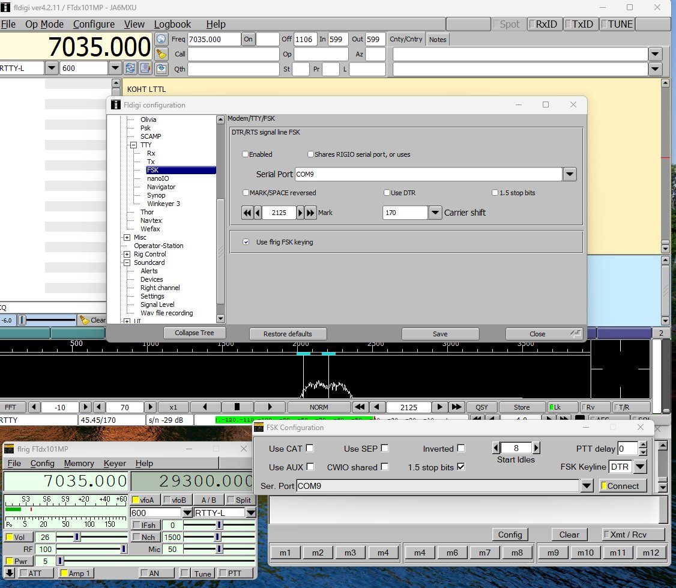Image resolution: width=676 pixels, height=588 pixels.
Task: Click m1 macro button in flrig keyer
Action: [285, 553]
